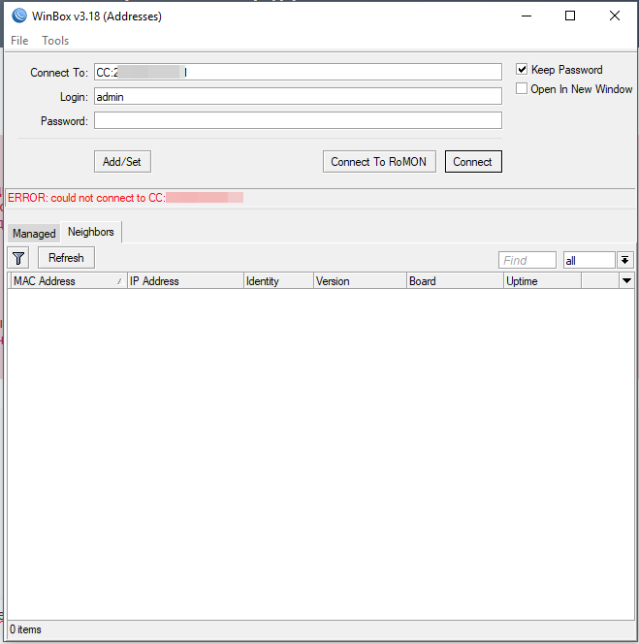Click the red ERROR could not connect message

[126, 198]
